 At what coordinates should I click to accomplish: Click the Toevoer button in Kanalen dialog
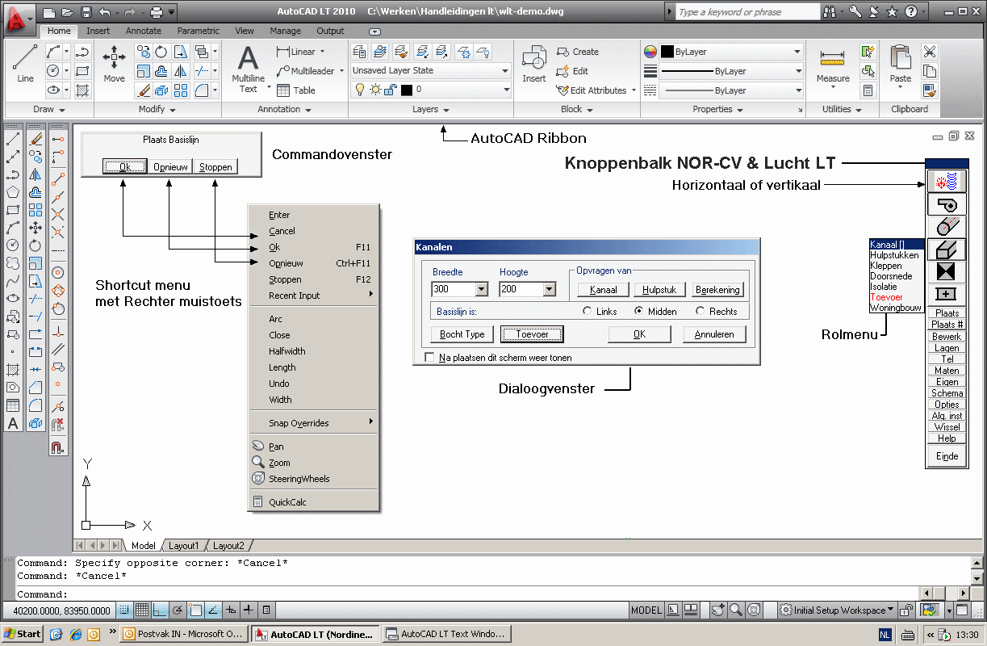pyautogui.click(x=531, y=334)
